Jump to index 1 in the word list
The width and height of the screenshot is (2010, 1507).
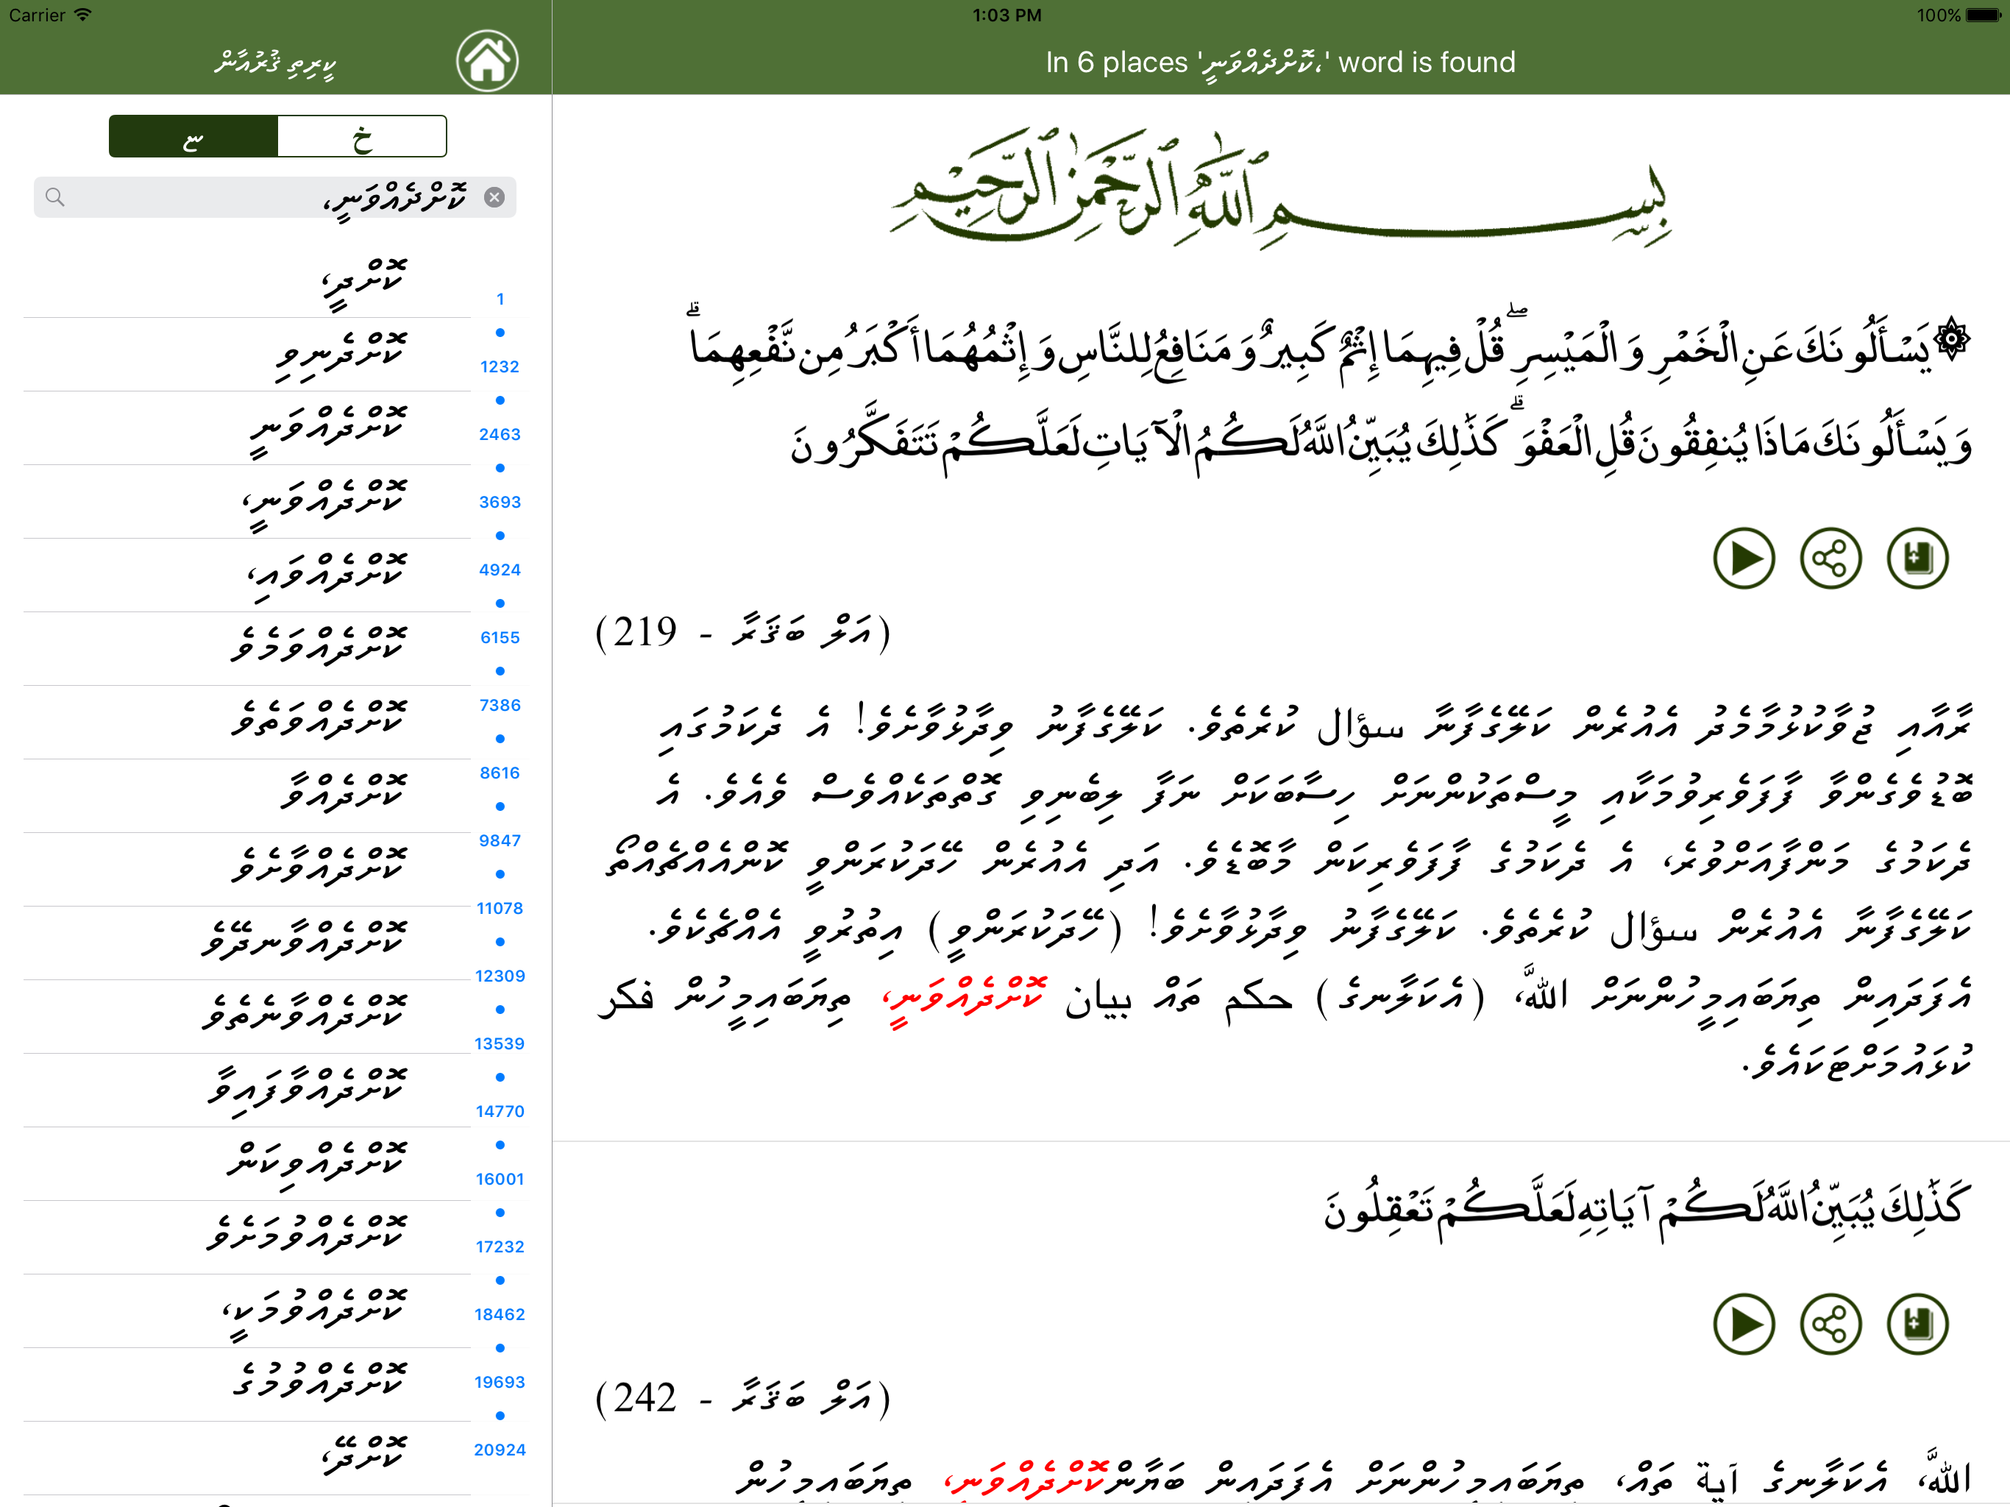(x=500, y=299)
